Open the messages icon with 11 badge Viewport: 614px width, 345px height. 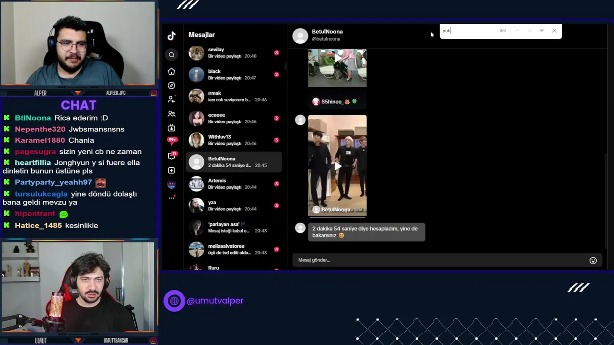172,156
